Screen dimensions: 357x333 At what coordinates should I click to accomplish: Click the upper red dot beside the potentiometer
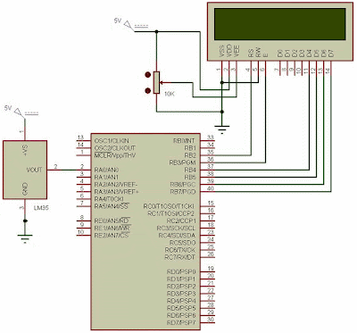coord(147,75)
